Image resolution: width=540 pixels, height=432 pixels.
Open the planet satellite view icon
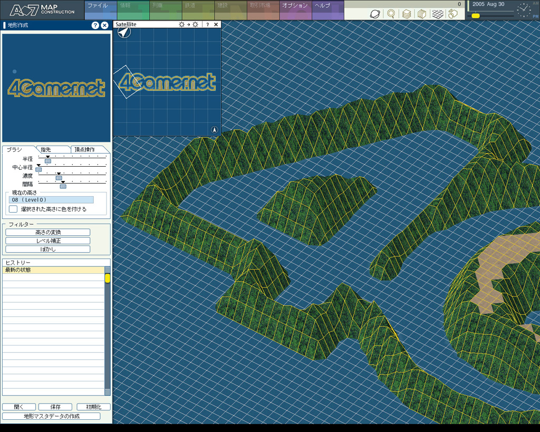click(x=375, y=14)
